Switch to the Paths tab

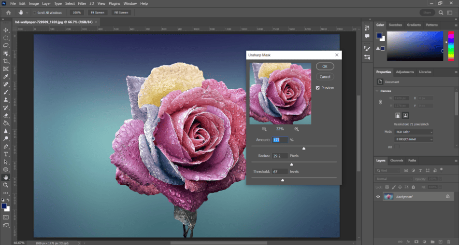click(x=412, y=161)
